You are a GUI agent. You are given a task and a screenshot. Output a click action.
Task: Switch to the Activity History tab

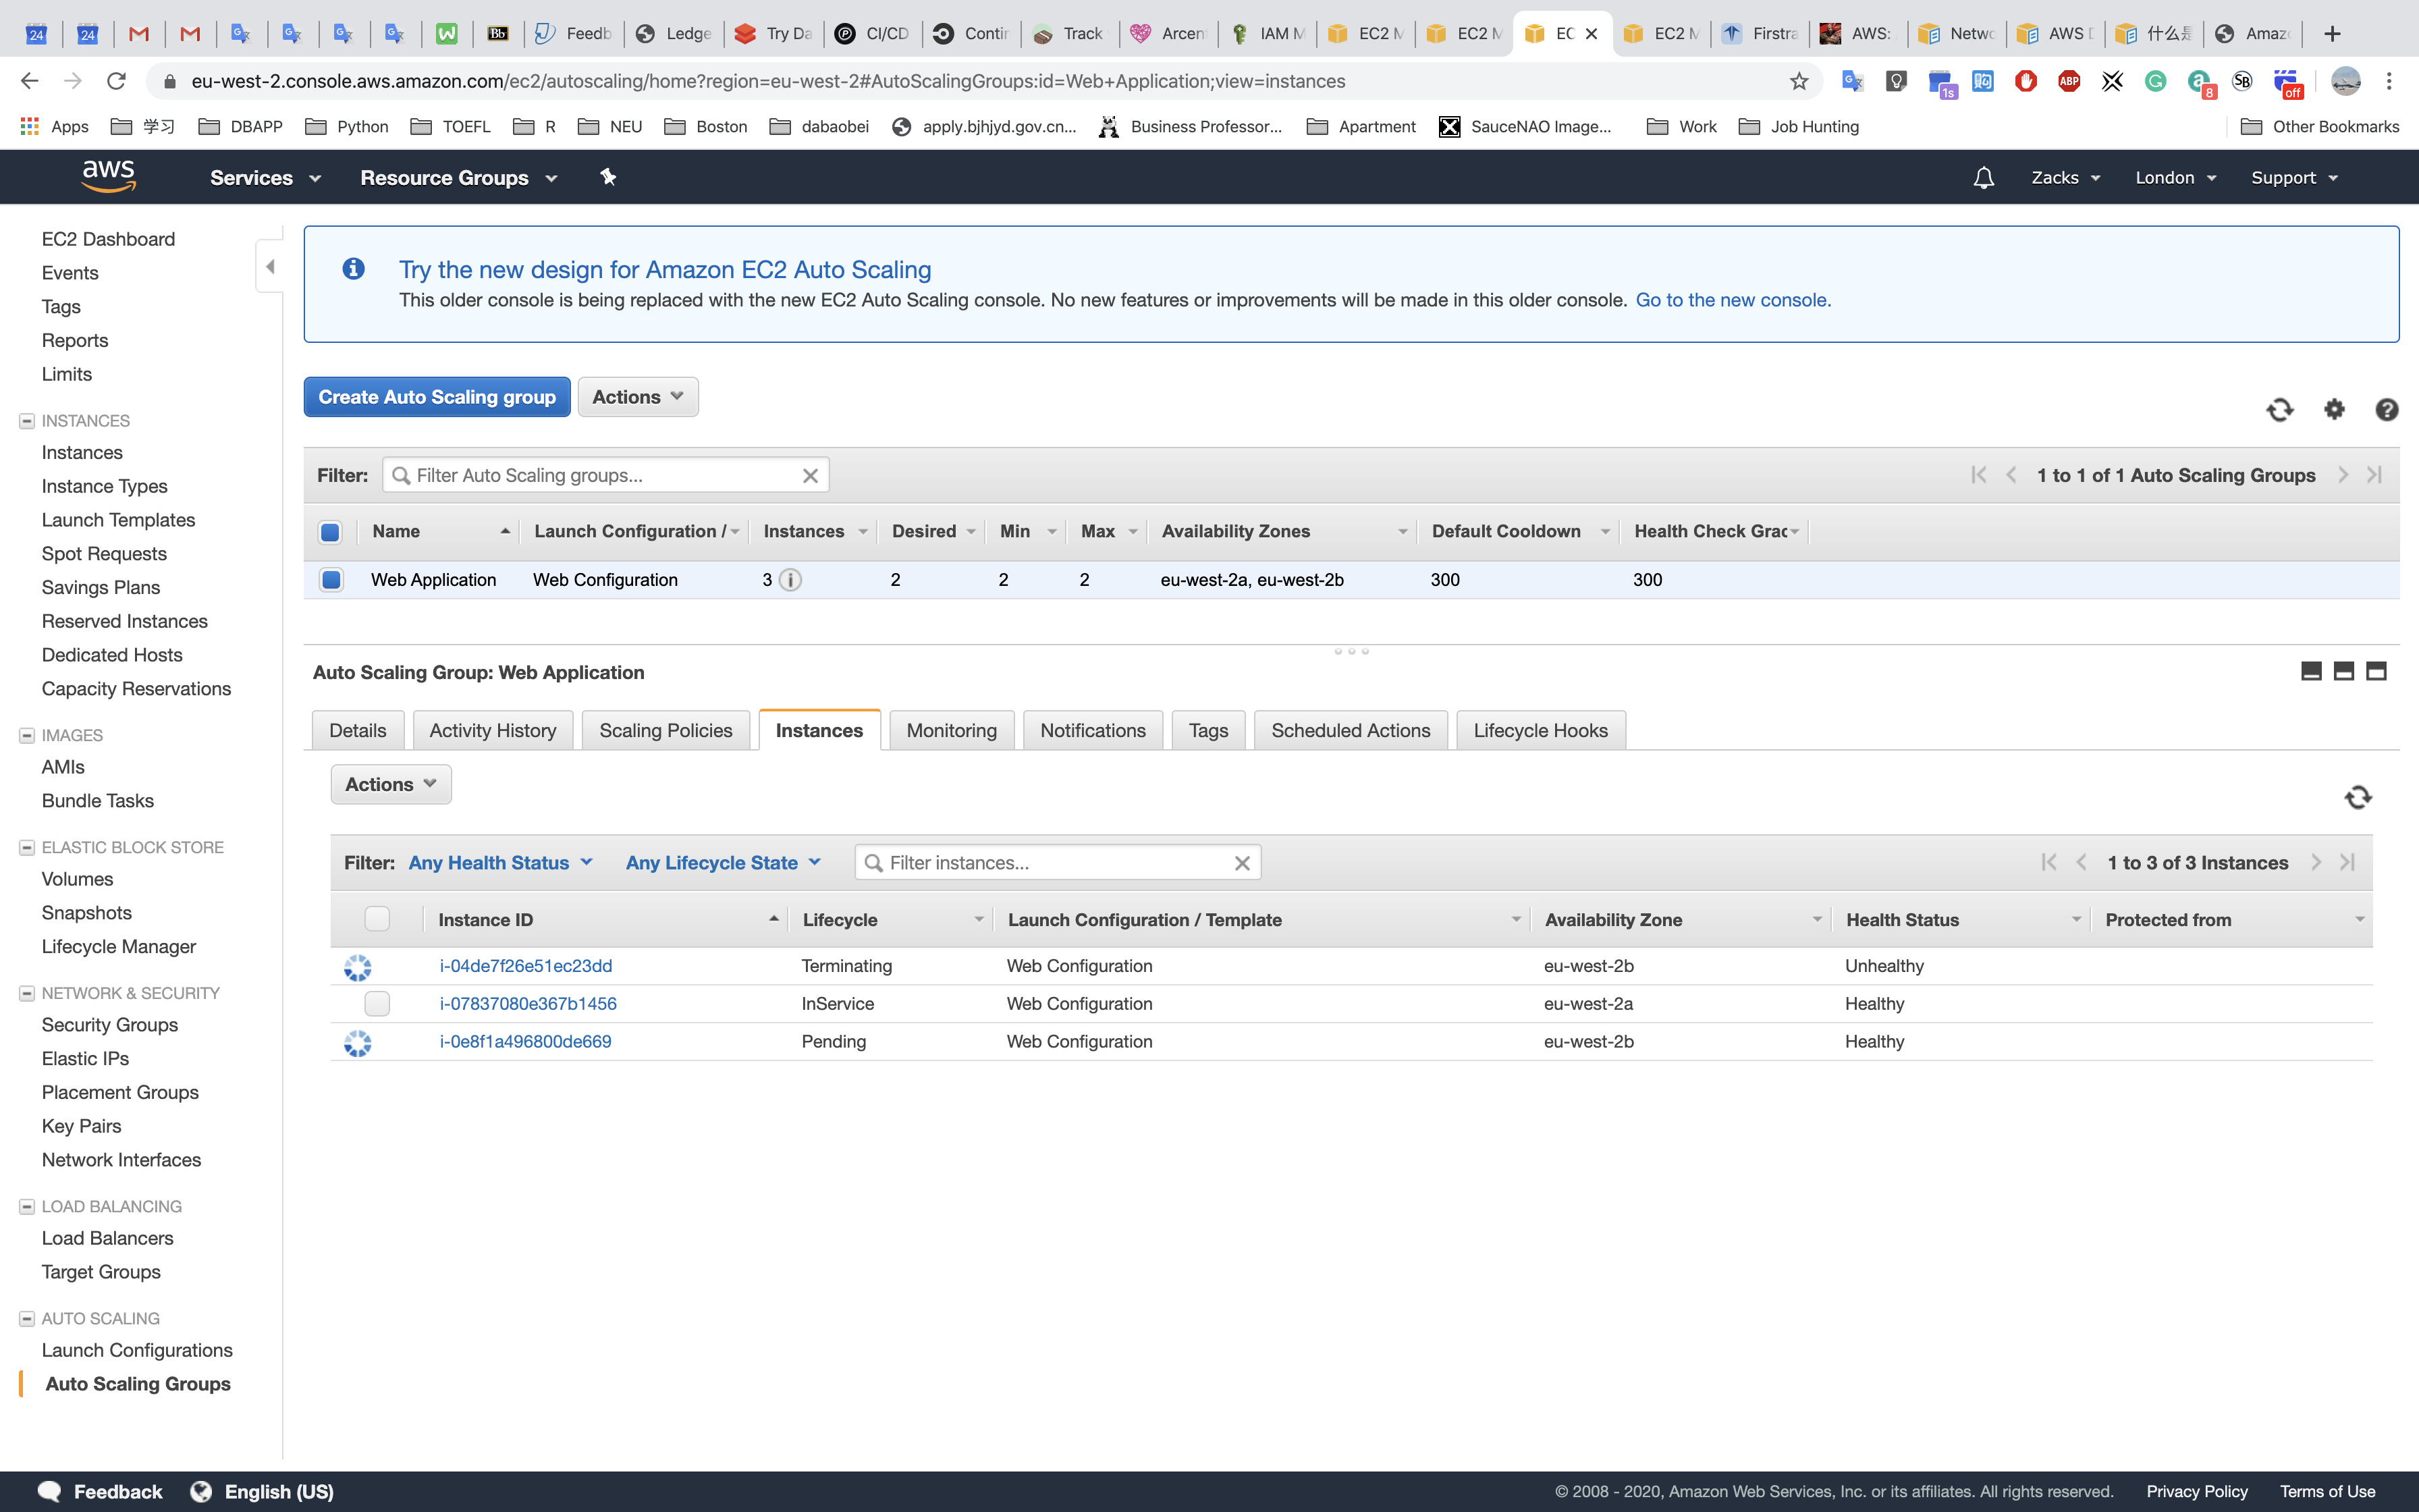point(492,730)
